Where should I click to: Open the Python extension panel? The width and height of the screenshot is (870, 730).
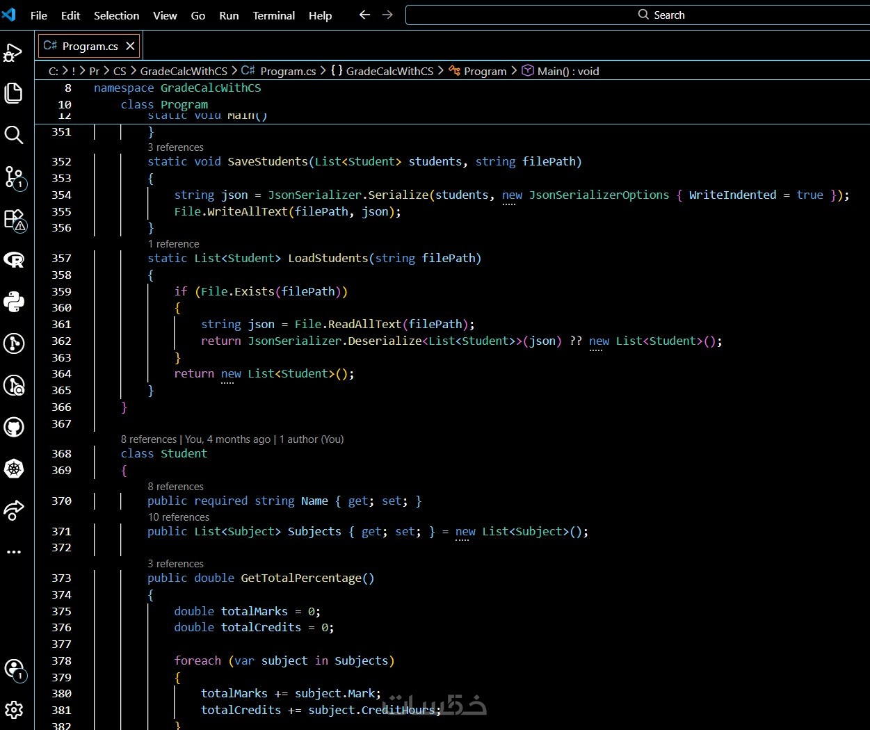pos(14,302)
